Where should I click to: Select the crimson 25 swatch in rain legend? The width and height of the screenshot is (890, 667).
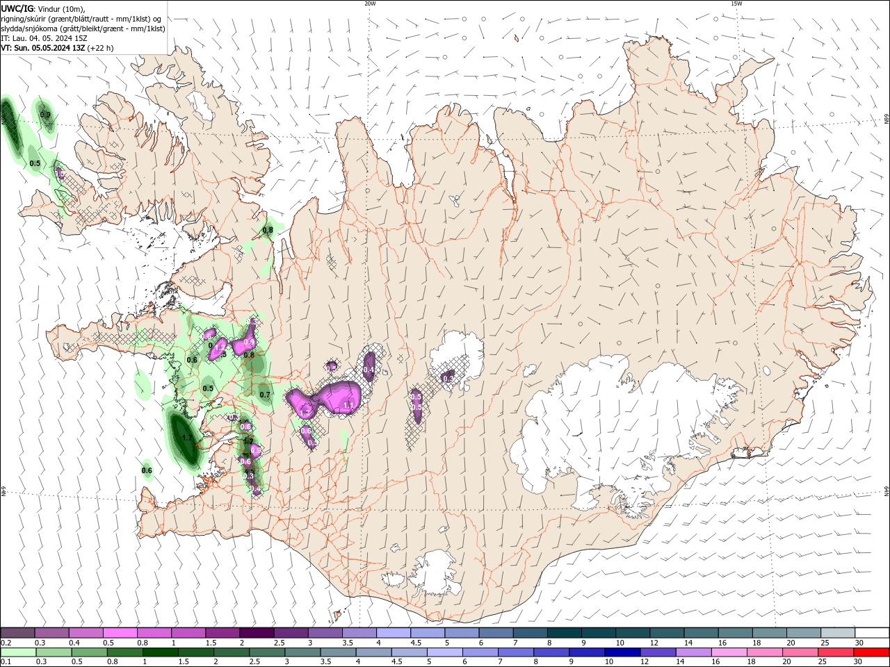[x=836, y=652]
